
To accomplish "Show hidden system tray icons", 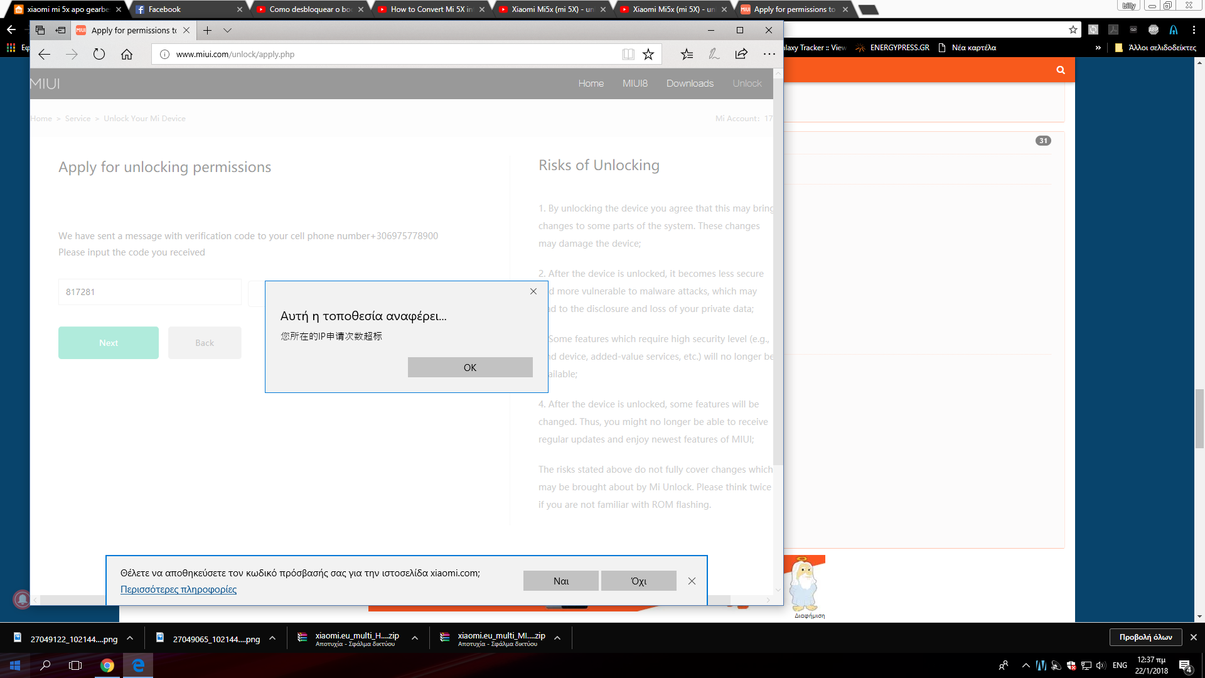I will 1026,665.
